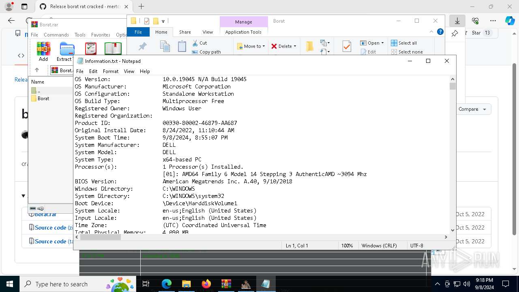Open File menu in WinRAR window
519x292 pixels.
tap(34, 35)
